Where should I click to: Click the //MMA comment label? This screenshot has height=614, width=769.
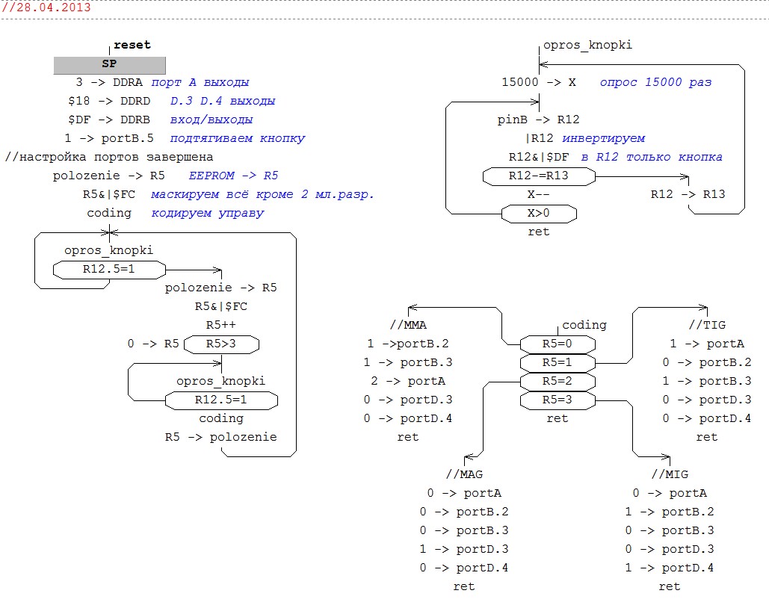[x=408, y=325]
